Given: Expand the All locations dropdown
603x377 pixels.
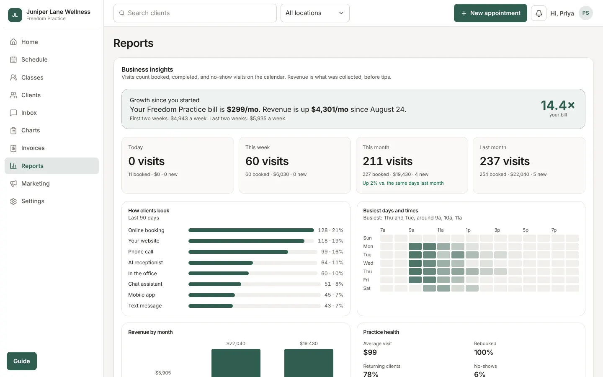Looking at the screenshot, I should 315,13.
